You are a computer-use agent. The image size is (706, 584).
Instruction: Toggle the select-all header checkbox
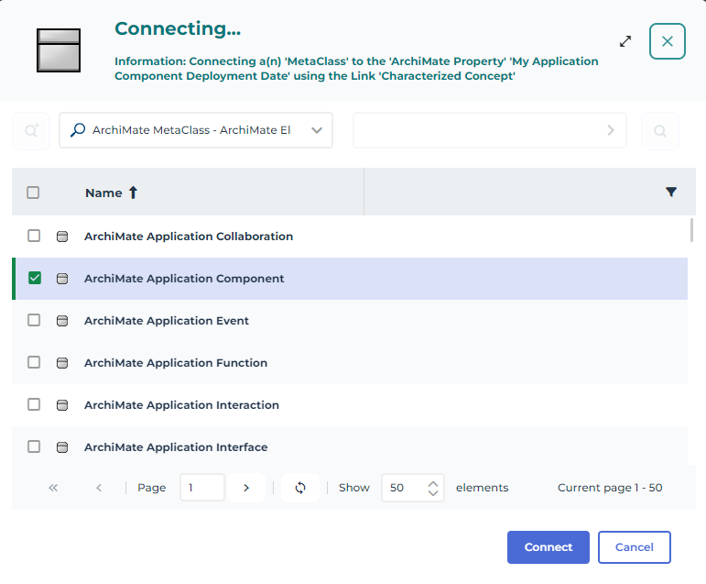click(x=33, y=193)
